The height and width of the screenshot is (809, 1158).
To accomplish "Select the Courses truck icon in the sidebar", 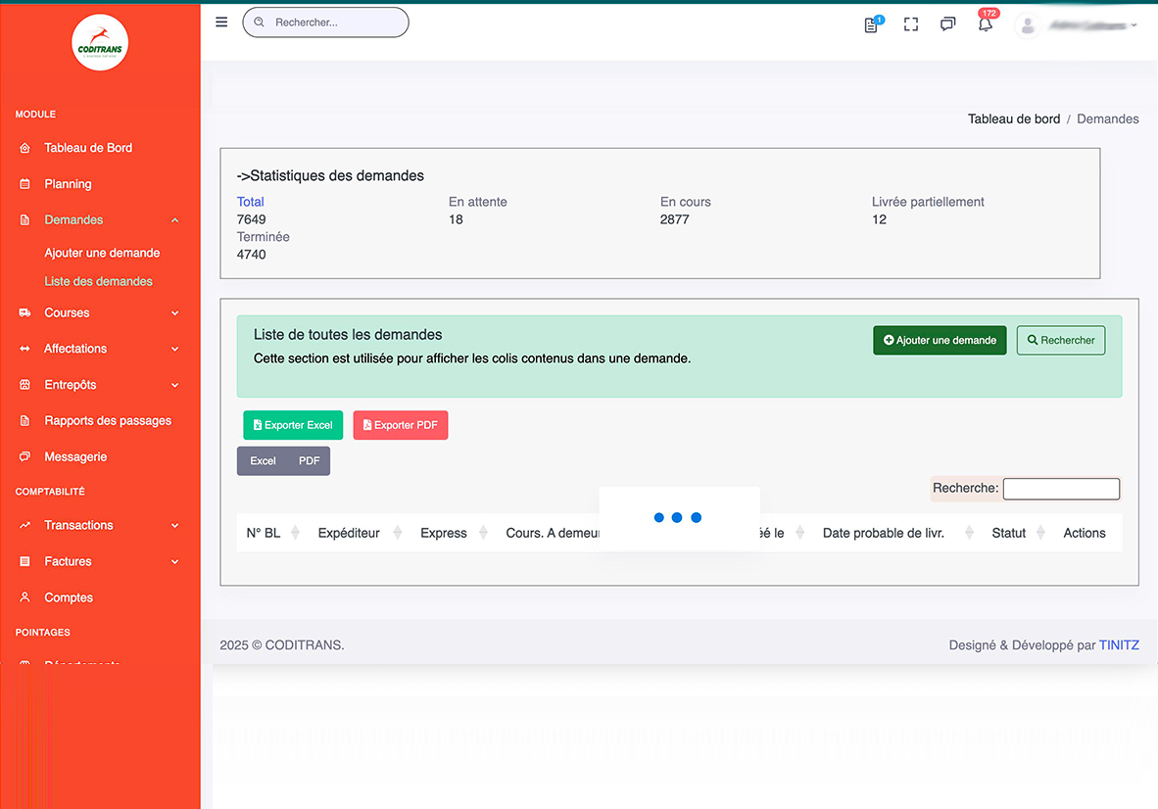I will pyautogui.click(x=24, y=312).
